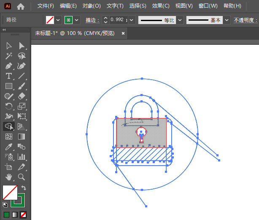Select the Eyedropper tool
The image size is (259, 220).
point(9,147)
